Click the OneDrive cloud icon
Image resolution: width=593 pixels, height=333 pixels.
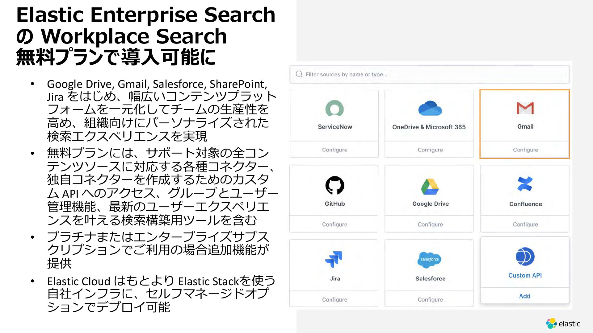(430, 109)
